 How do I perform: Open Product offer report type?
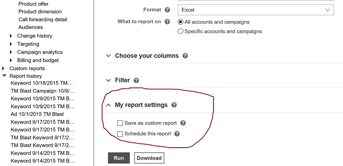pyautogui.click(x=33, y=4)
